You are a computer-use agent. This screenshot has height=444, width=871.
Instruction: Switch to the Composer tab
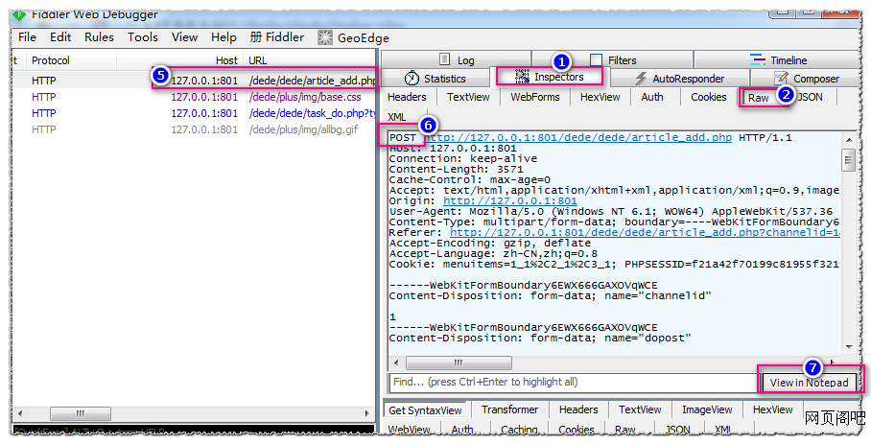tap(806, 79)
